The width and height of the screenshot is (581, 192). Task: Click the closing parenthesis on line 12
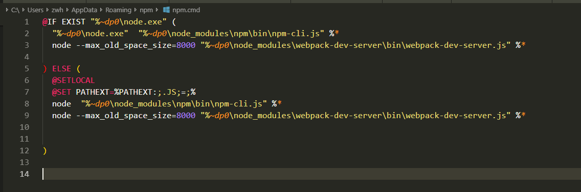(45, 151)
